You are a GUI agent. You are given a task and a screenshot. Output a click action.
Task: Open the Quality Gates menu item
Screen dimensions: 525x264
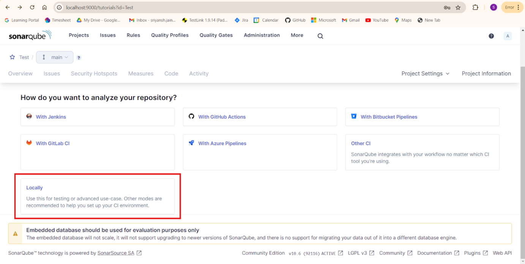click(x=216, y=35)
